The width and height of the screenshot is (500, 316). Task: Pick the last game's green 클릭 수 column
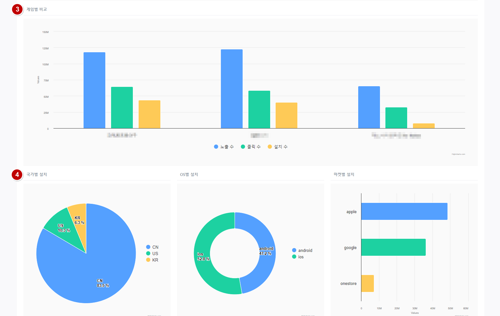[x=396, y=118]
